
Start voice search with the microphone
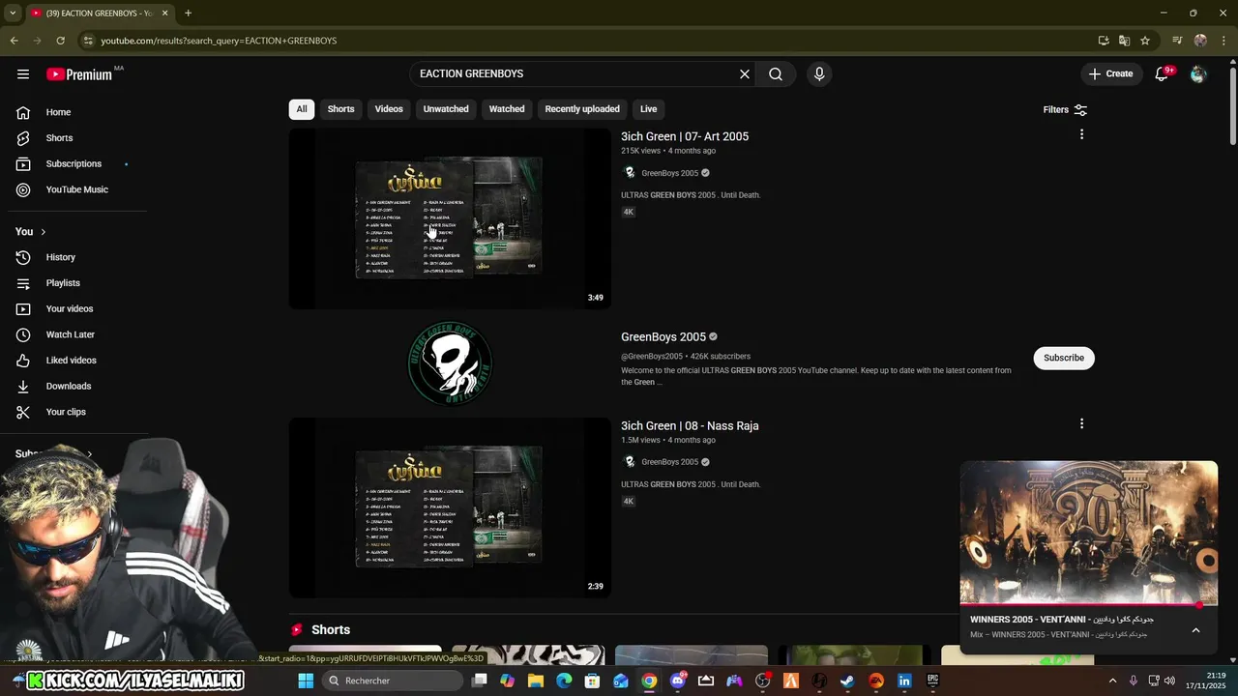(x=819, y=74)
